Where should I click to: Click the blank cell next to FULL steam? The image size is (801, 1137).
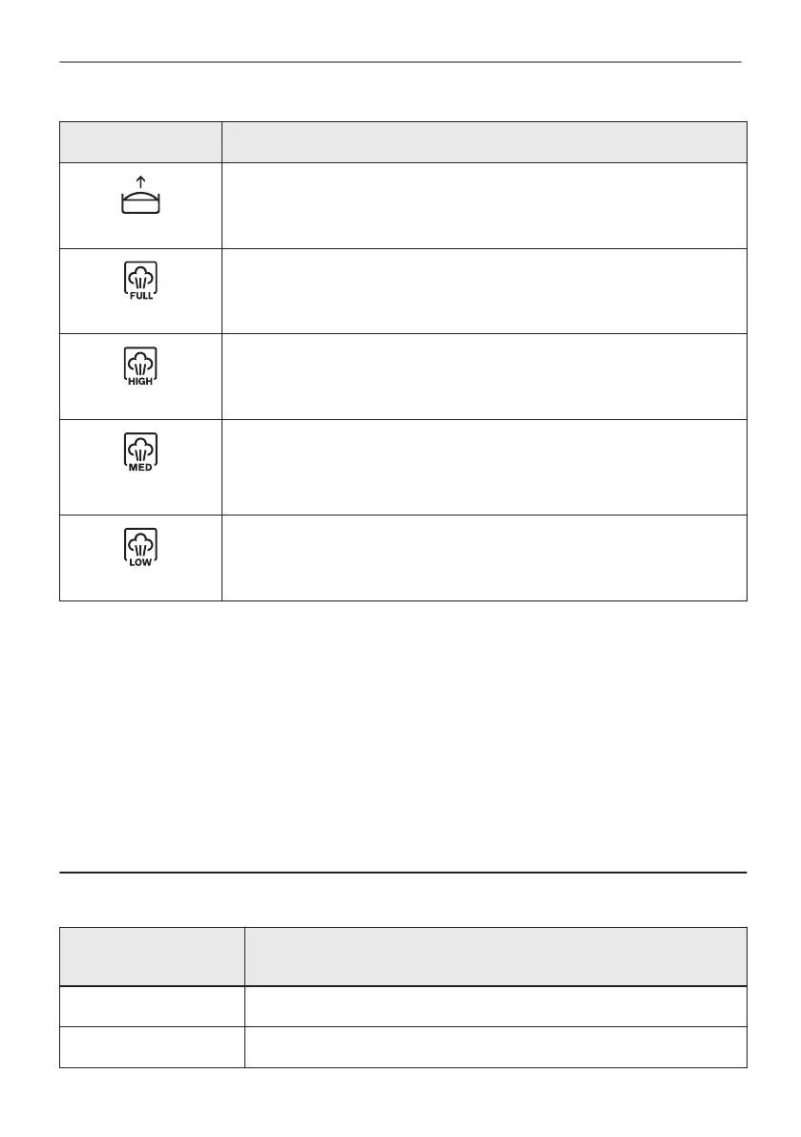point(484,291)
